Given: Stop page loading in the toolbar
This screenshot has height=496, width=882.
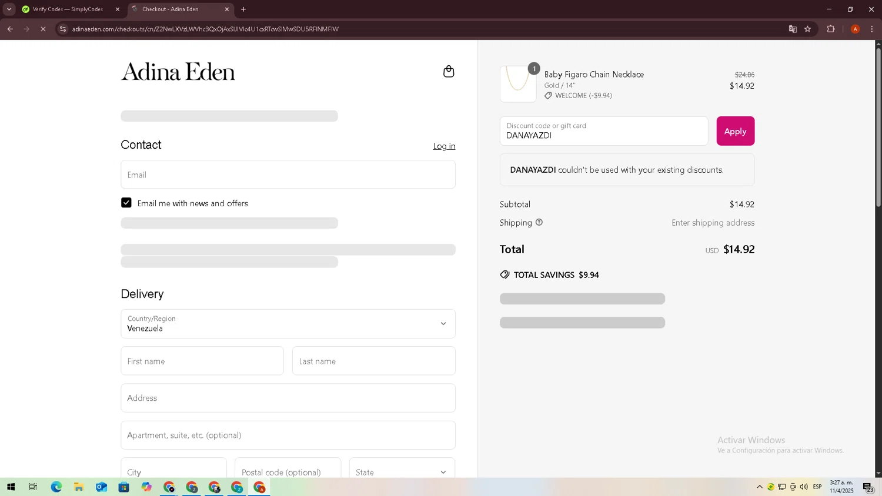Looking at the screenshot, I should (x=43, y=29).
